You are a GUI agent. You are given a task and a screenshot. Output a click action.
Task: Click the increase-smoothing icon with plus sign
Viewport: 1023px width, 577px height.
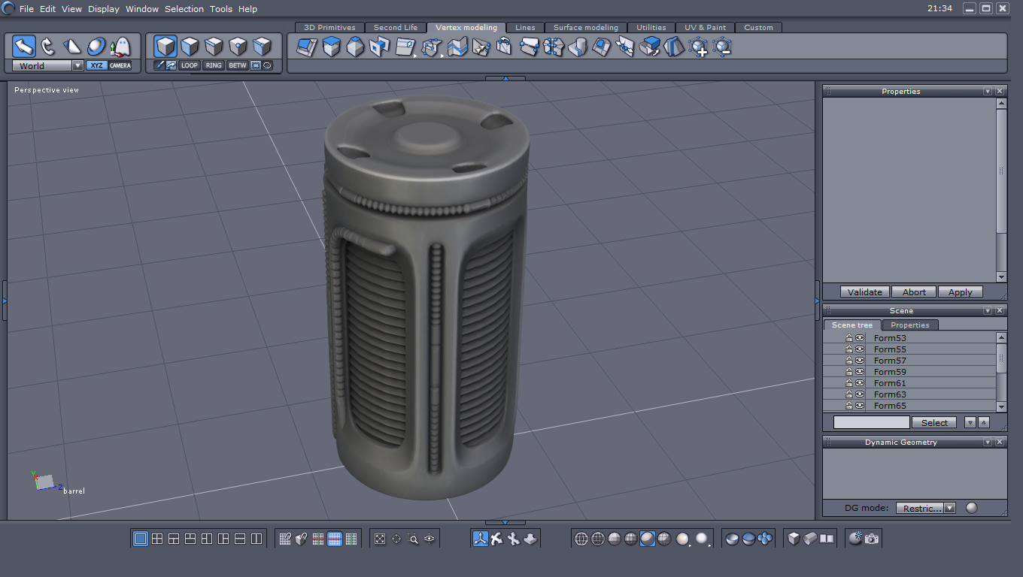[698, 47]
